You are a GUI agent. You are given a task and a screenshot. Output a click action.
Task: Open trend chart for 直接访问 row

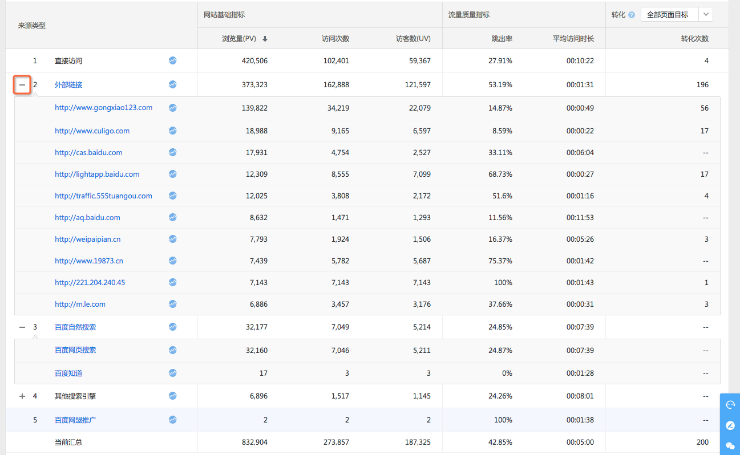pyautogui.click(x=172, y=60)
